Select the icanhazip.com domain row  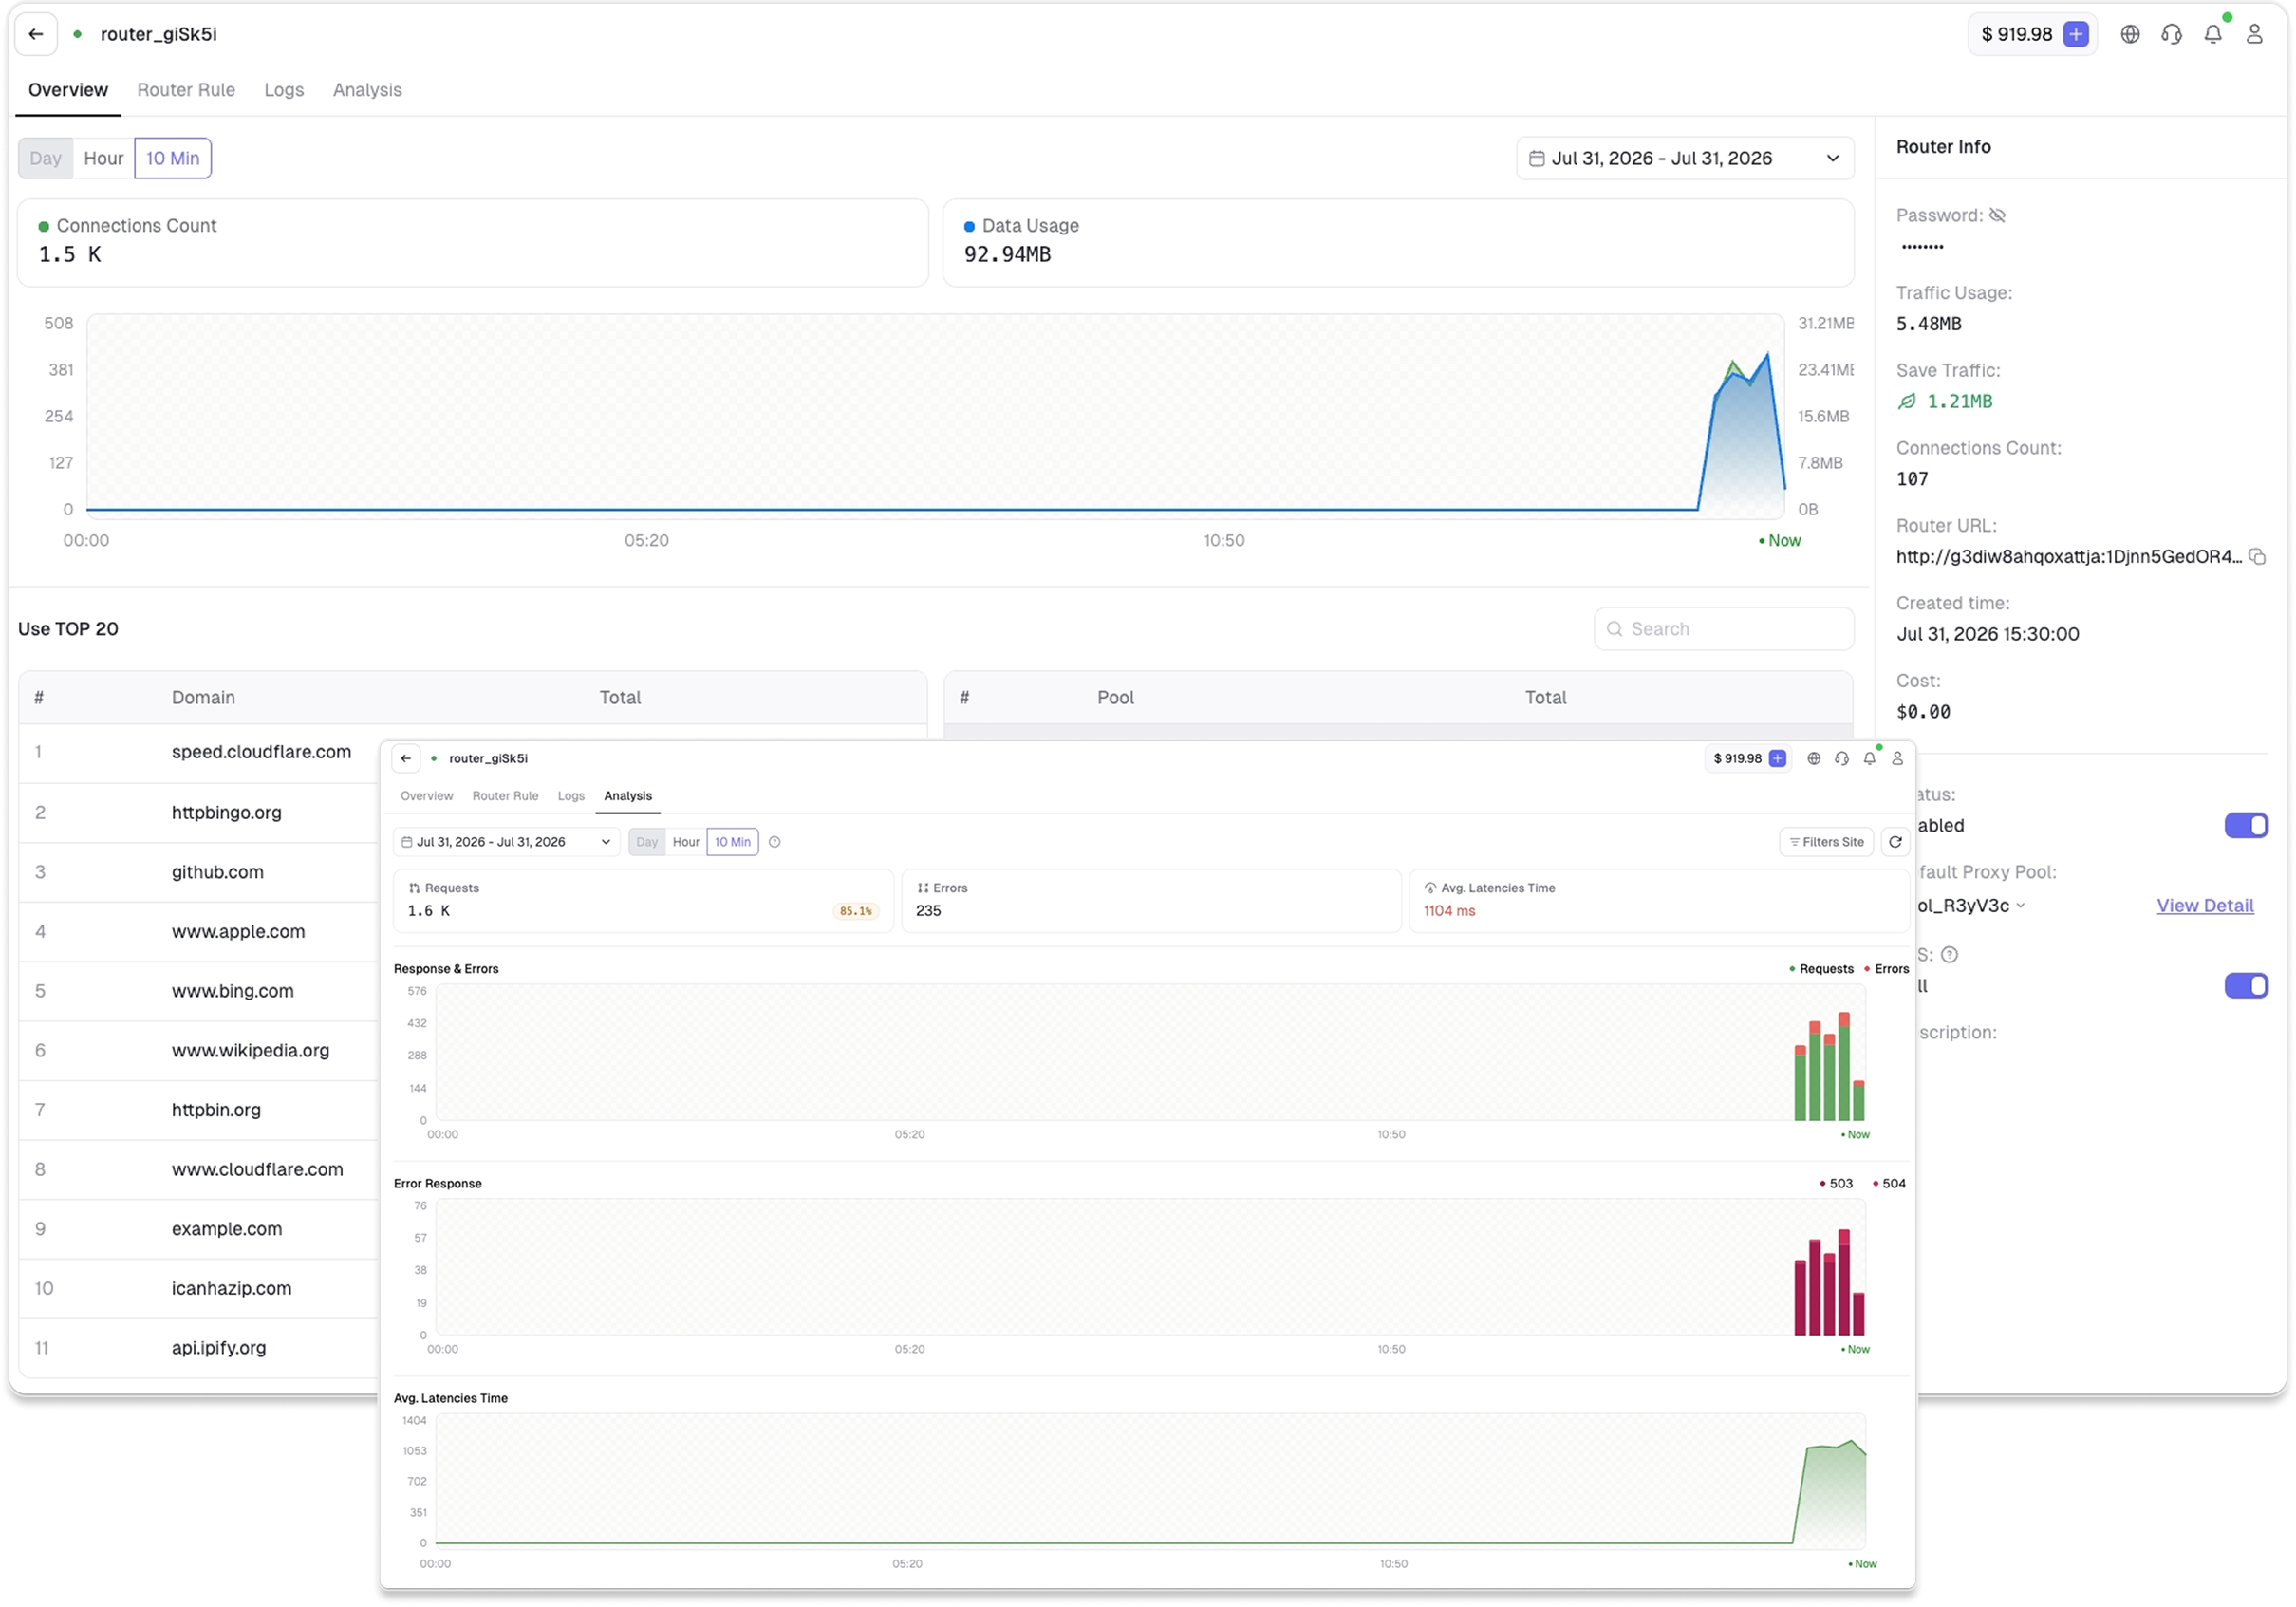(x=231, y=1288)
